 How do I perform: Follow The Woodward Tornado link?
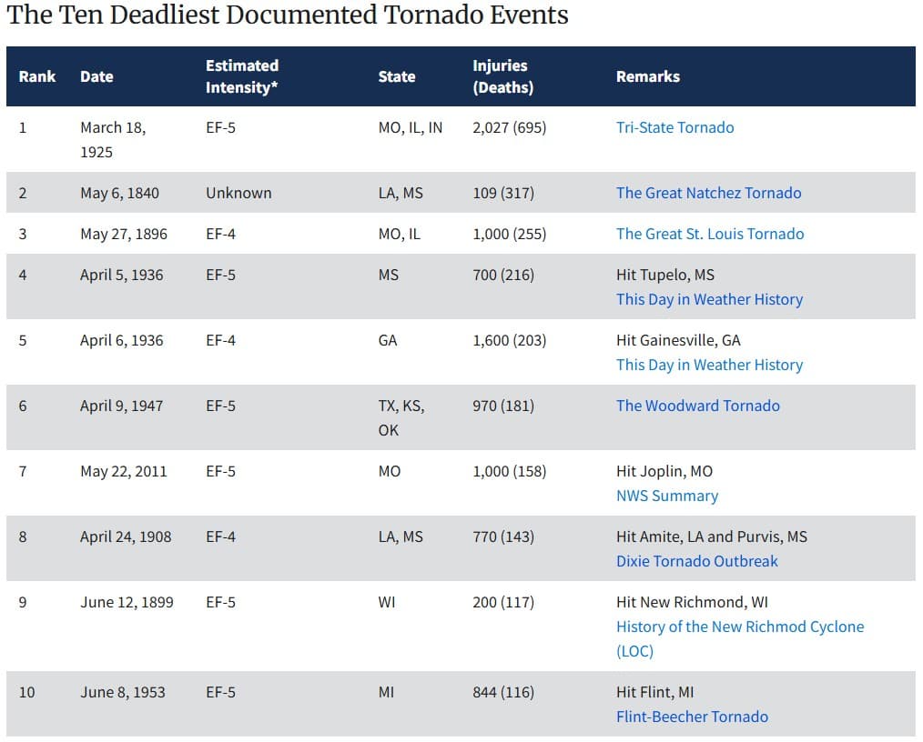click(697, 406)
